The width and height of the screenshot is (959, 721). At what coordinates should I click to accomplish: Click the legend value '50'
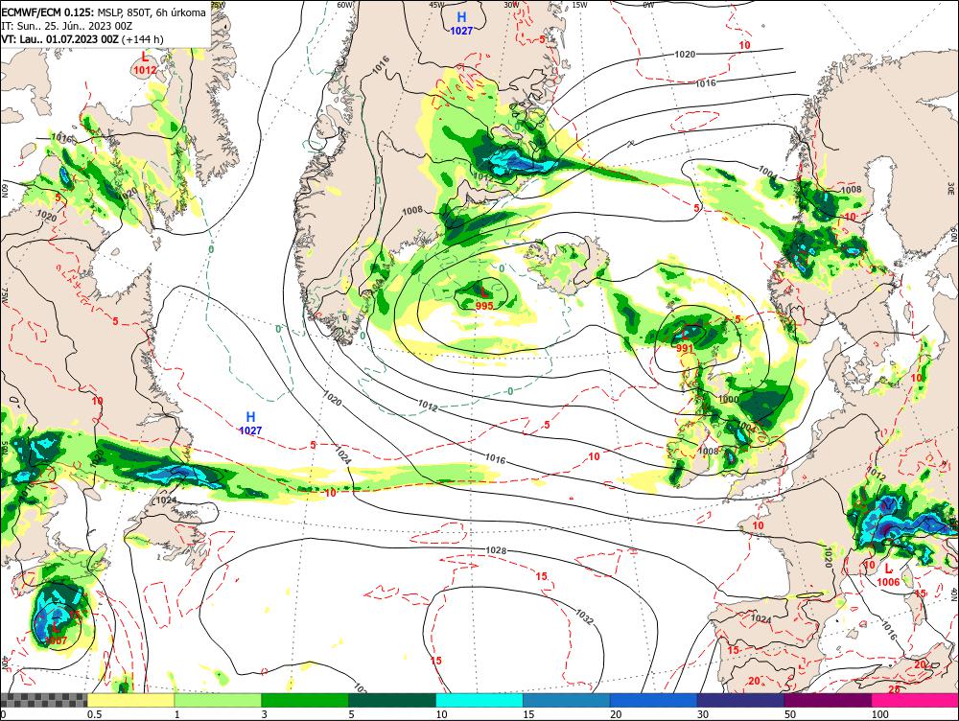click(790, 714)
